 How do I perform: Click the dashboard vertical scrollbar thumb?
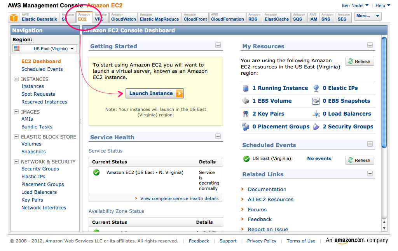coord(384,93)
